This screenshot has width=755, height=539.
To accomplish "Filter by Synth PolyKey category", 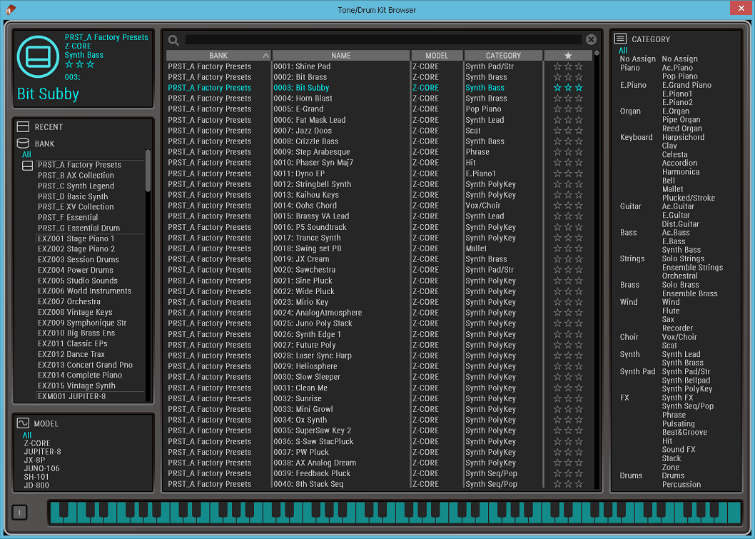I will click(x=686, y=388).
